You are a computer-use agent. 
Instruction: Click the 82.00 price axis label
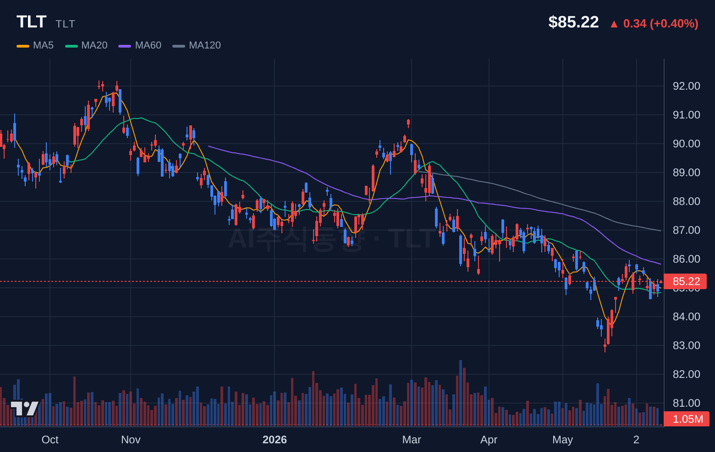pyautogui.click(x=686, y=374)
